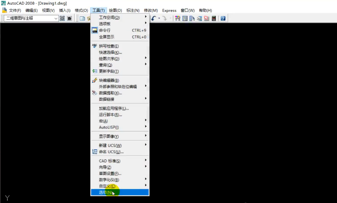Open the Express menu
Screen dimensions: 337x203
[169, 10]
